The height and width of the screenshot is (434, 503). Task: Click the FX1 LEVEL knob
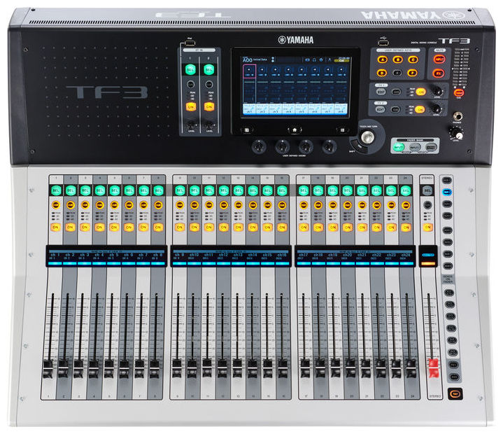click(437, 91)
